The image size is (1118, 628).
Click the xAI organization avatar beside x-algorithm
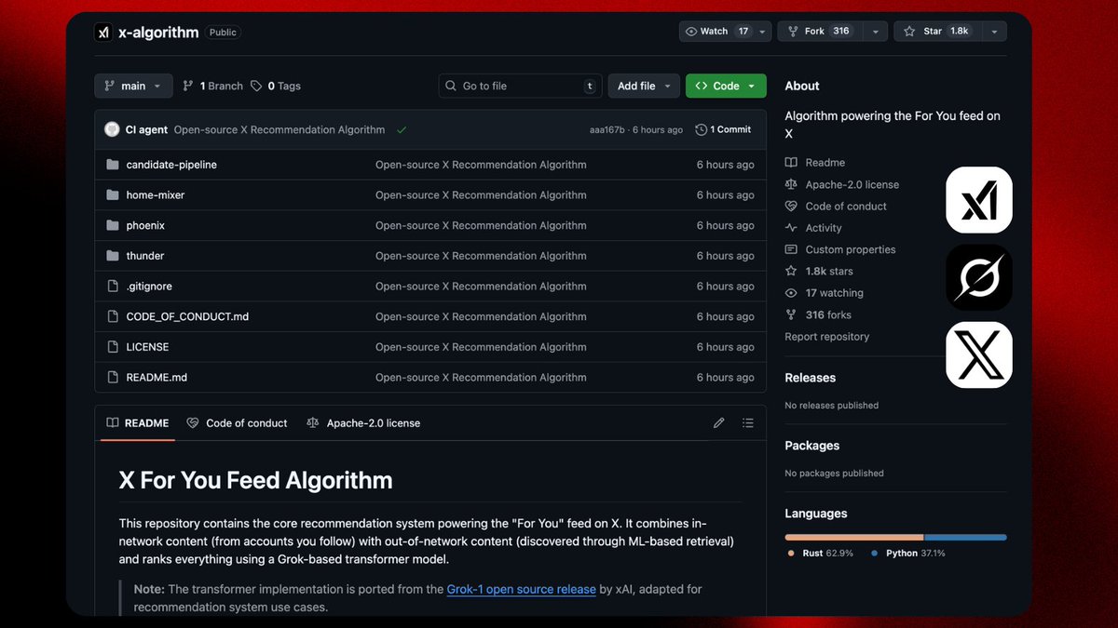(x=103, y=32)
